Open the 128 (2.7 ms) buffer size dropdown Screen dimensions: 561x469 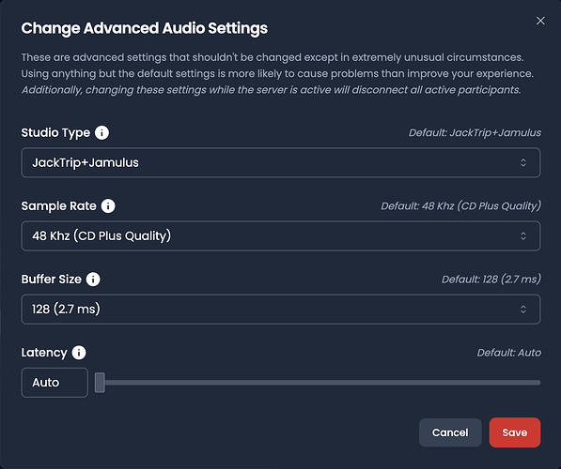coord(281,309)
